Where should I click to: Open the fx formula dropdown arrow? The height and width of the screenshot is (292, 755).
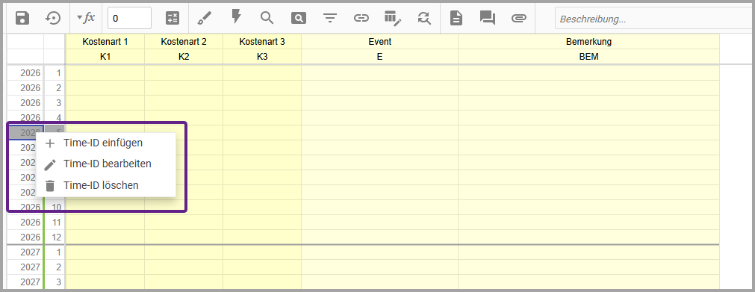79,18
